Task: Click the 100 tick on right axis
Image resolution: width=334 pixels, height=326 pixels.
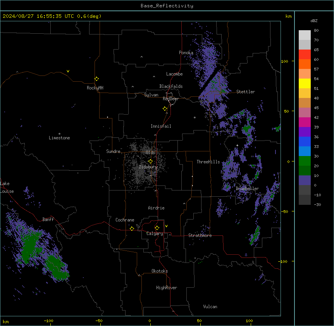Action: point(284,61)
